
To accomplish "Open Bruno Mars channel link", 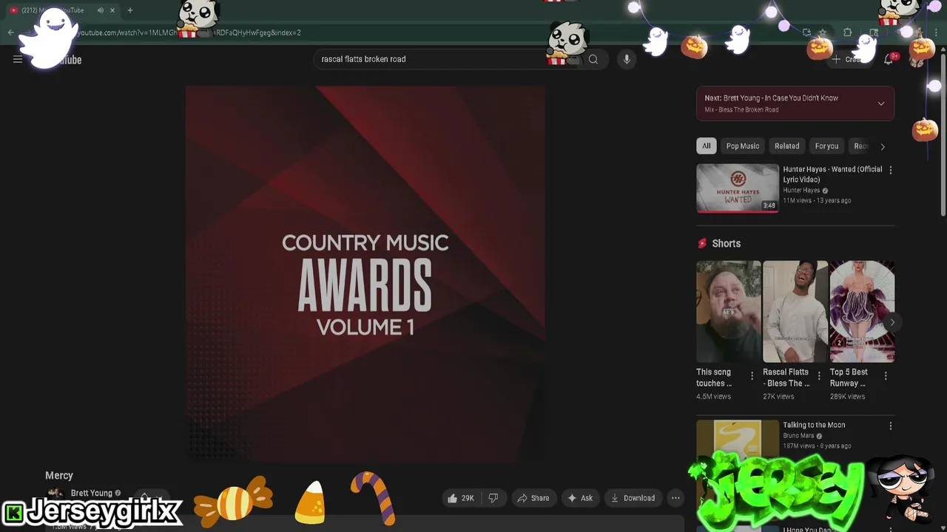I will tap(798, 436).
